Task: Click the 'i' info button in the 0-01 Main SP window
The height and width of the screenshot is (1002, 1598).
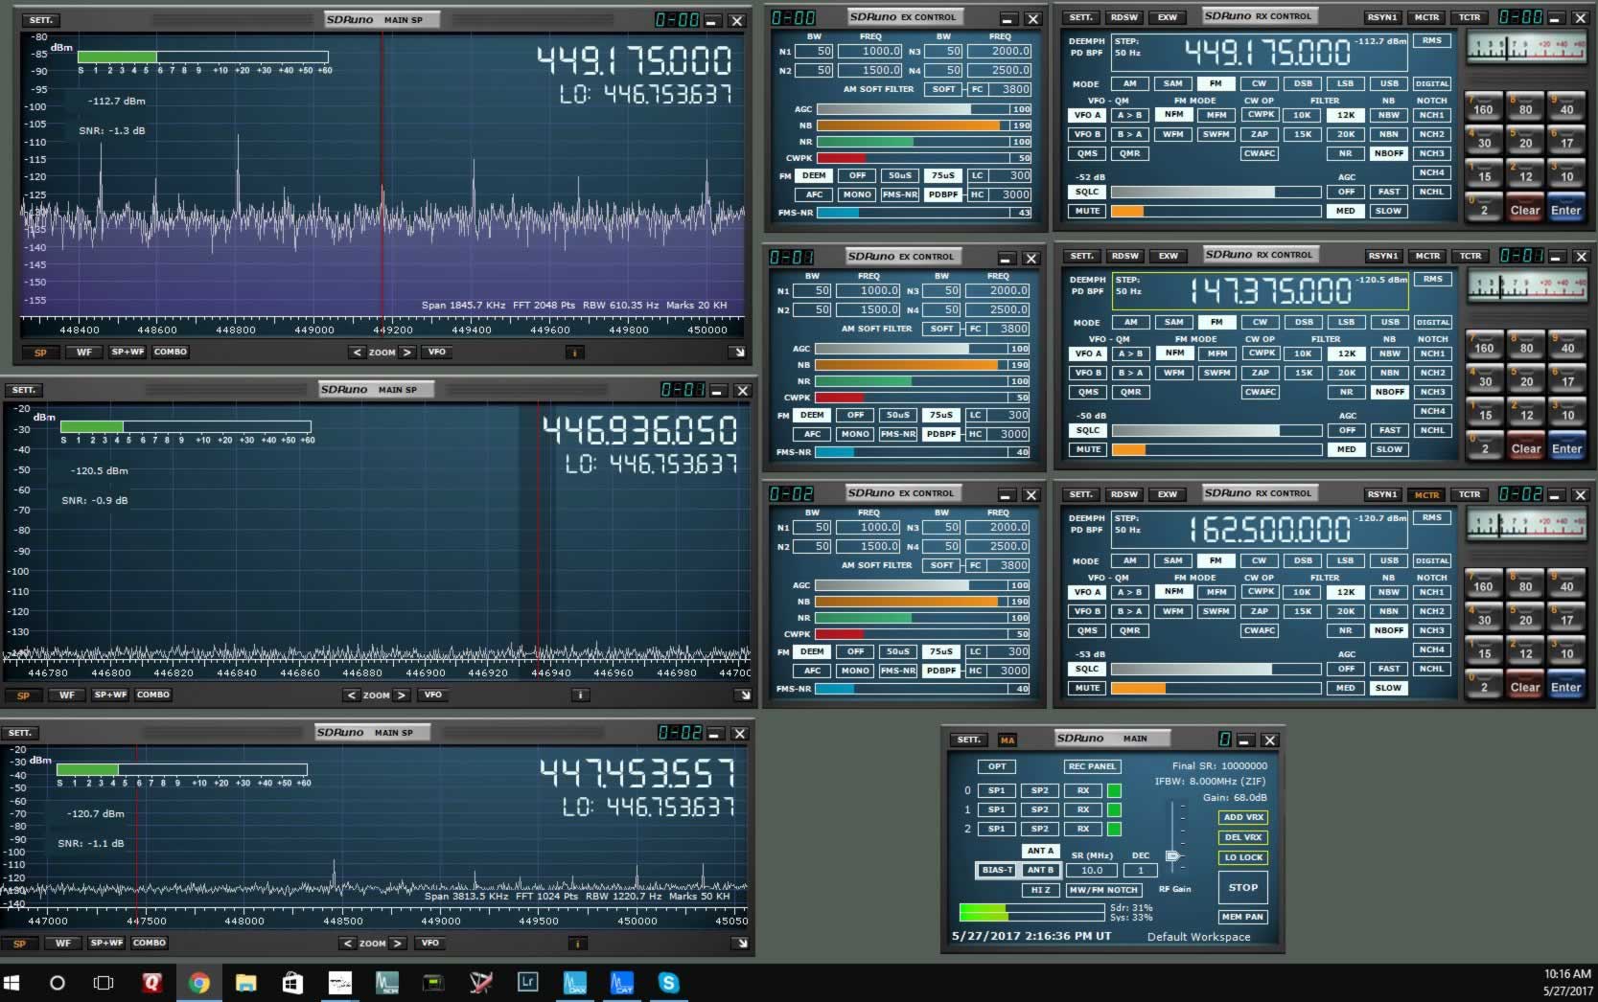Action: coord(580,695)
